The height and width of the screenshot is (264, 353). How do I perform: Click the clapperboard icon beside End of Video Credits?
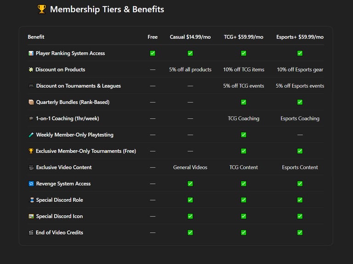pos(31,233)
